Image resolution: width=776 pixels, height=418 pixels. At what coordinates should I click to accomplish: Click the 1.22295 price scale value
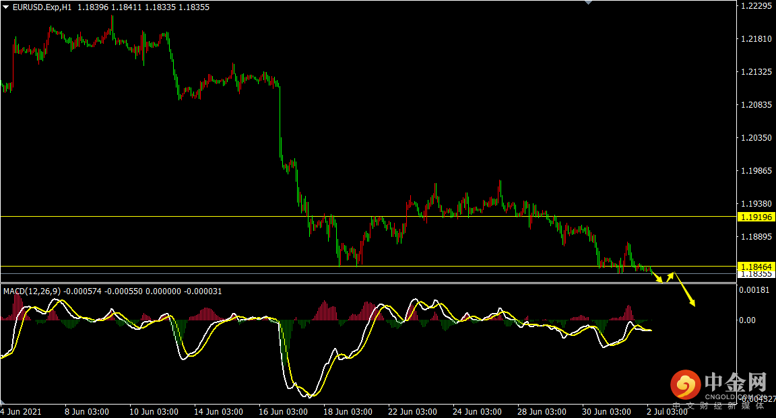(x=756, y=6)
